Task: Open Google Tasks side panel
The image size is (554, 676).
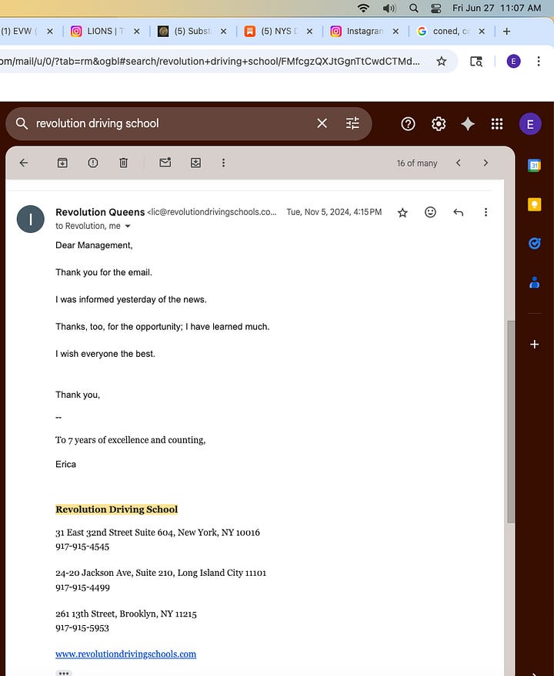Action: (535, 243)
